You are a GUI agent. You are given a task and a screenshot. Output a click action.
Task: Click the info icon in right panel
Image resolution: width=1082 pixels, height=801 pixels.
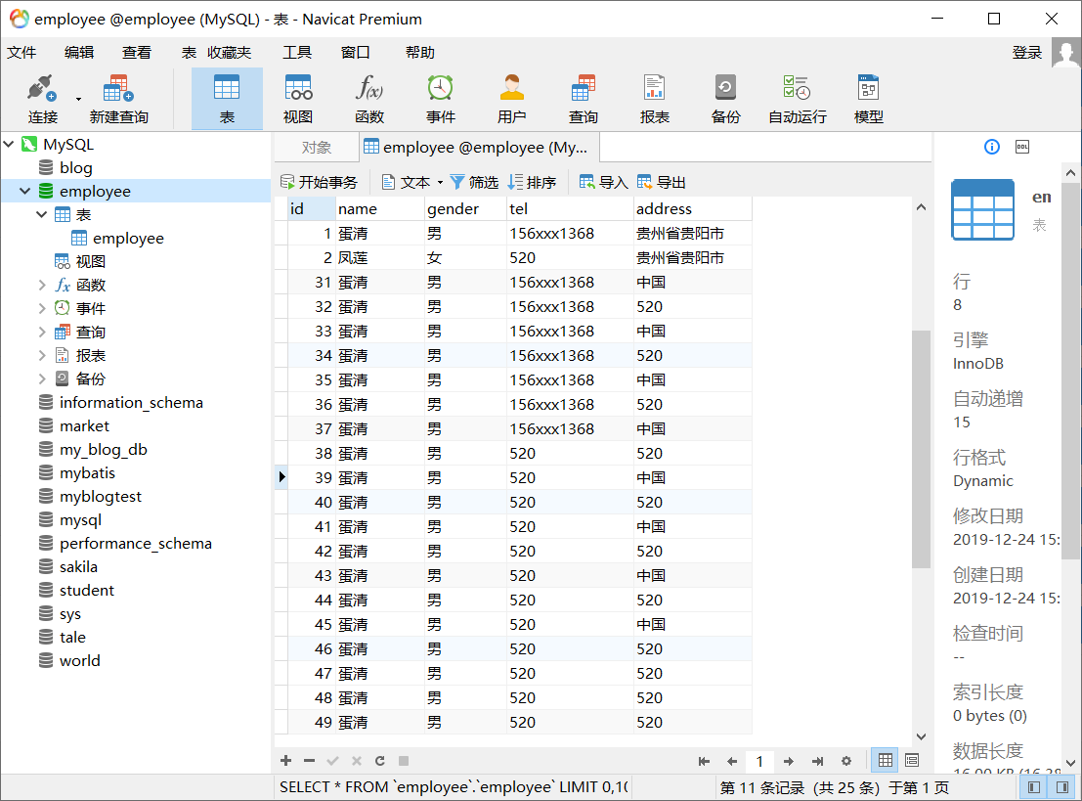click(992, 147)
